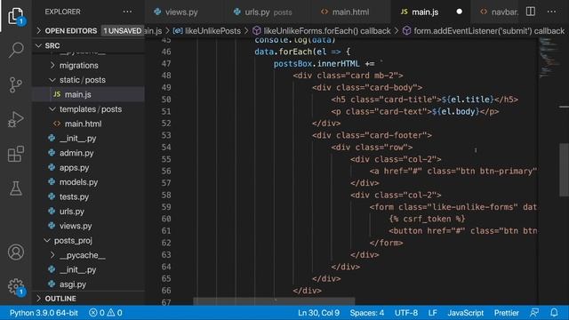Click unsaved dot on main.js tab
The image size is (569, 320).
pos(459,12)
